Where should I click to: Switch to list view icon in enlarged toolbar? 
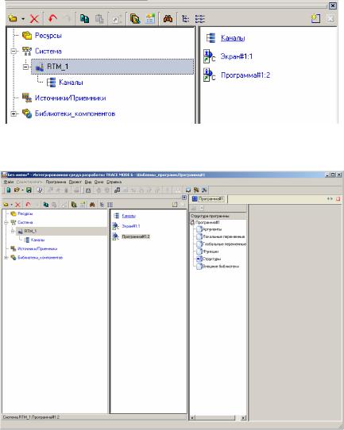[x=200, y=19]
